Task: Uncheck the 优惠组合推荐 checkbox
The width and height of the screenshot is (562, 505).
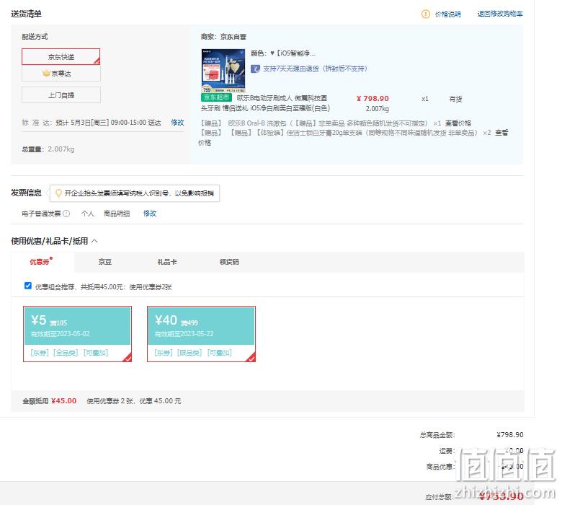Action: pyautogui.click(x=28, y=286)
